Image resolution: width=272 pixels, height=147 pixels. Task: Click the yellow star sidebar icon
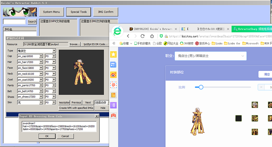point(113,54)
